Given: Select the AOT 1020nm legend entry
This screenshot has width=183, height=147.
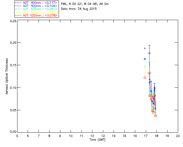Looking at the screenshot, I should pos(36,15).
